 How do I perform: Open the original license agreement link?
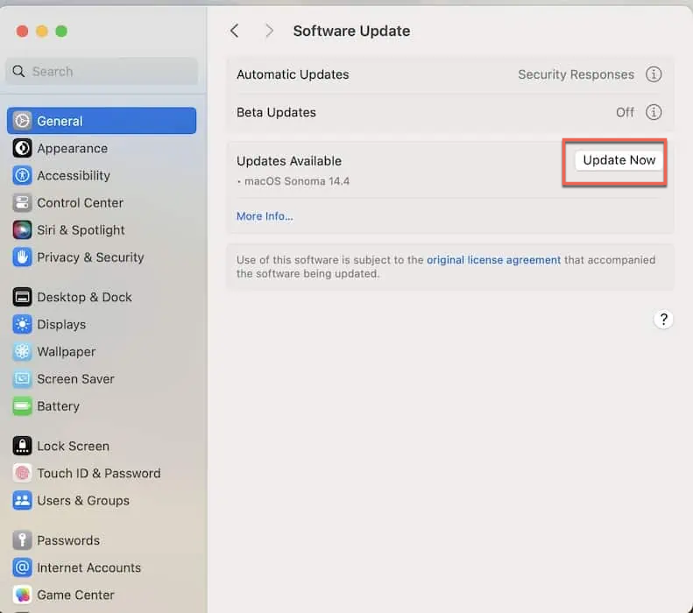(x=493, y=260)
